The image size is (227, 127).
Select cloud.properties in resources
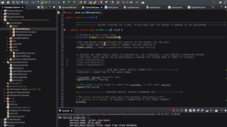point(20,65)
